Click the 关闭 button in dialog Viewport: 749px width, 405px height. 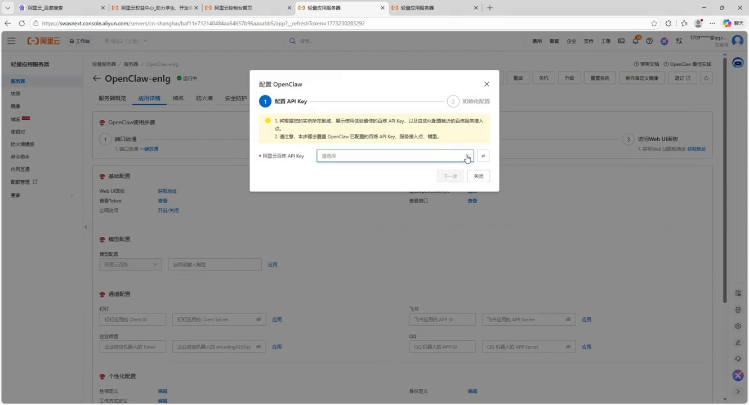pos(479,176)
